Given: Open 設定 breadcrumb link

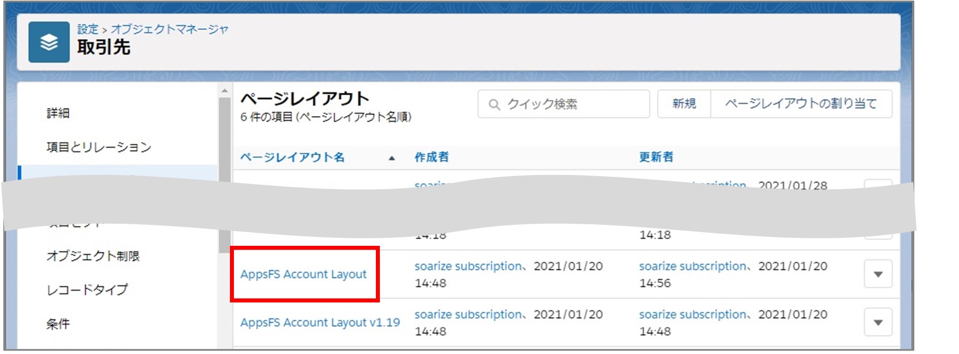Looking at the screenshot, I should click(x=88, y=29).
